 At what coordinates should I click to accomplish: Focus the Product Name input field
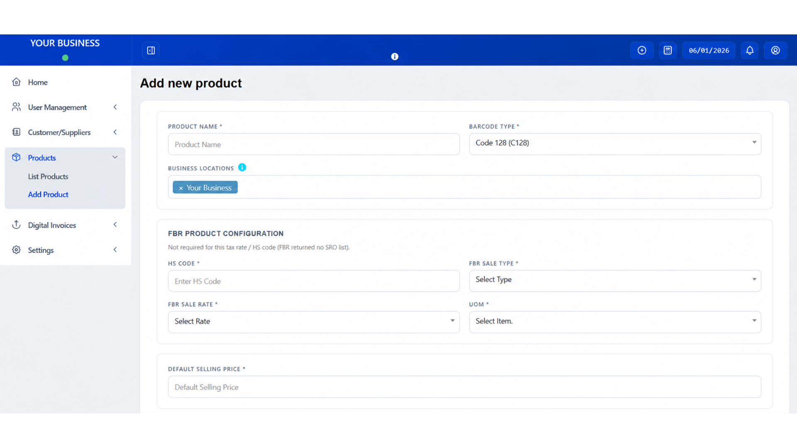tap(314, 144)
